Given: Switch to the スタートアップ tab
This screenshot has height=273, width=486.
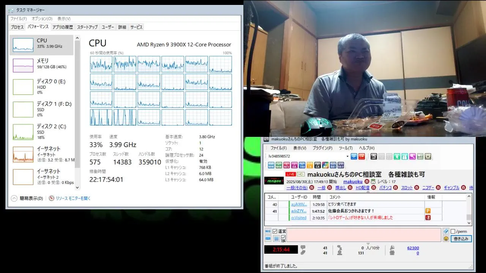Looking at the screenshot, I should click(87, 27).
